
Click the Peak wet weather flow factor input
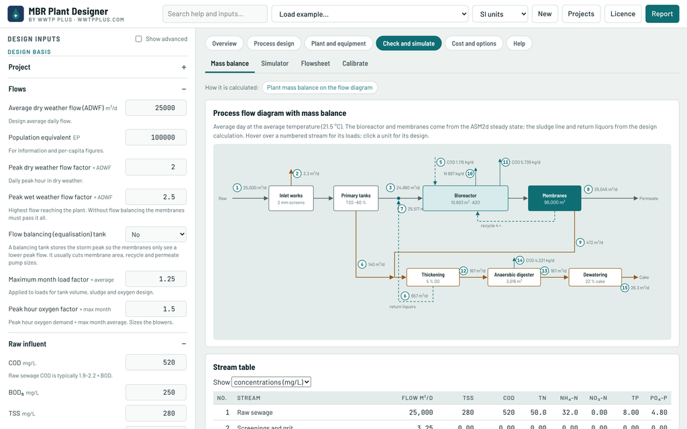coord(156,197)
